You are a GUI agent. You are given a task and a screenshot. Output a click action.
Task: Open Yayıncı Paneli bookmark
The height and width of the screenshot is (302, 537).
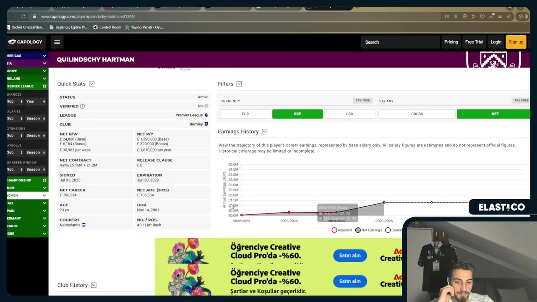(x=144, y=27)
